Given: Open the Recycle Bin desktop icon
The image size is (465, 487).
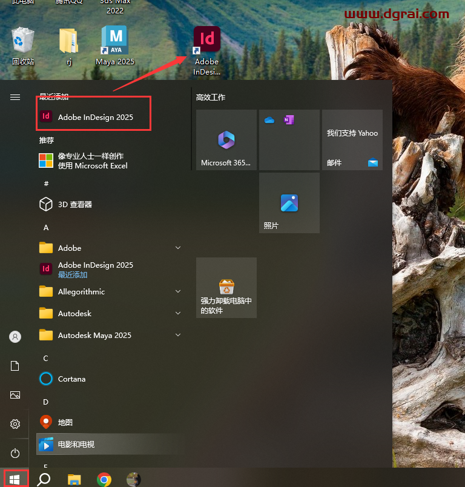Looking at the screenshot, I should click(x=23, y=45).
